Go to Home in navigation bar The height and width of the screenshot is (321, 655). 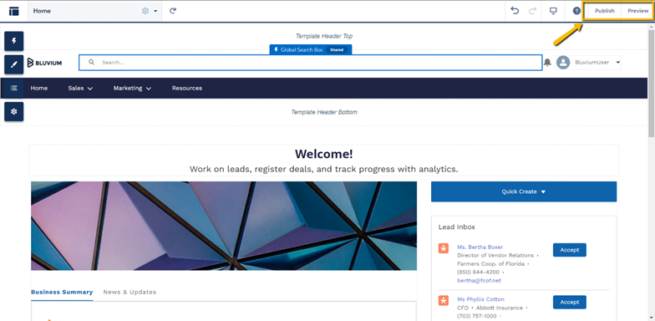[38, 89]
